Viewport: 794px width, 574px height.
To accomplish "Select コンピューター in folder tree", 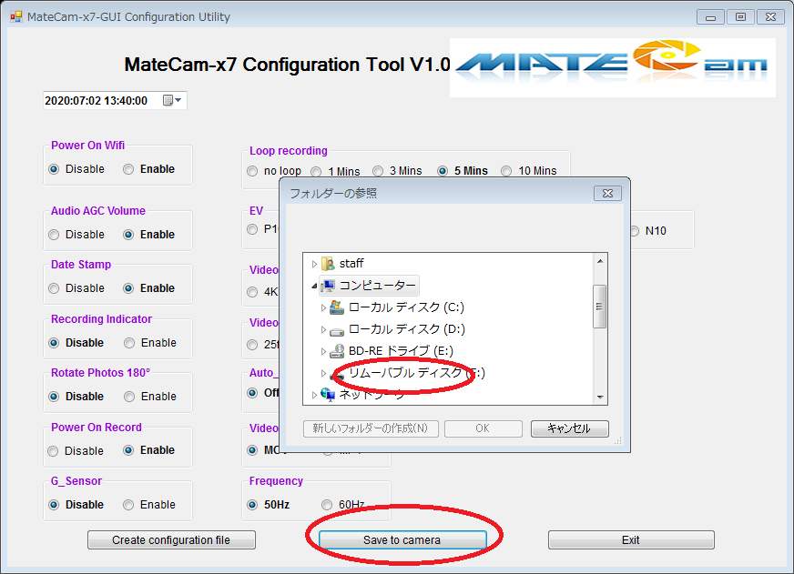I will (x=377, y=286).
